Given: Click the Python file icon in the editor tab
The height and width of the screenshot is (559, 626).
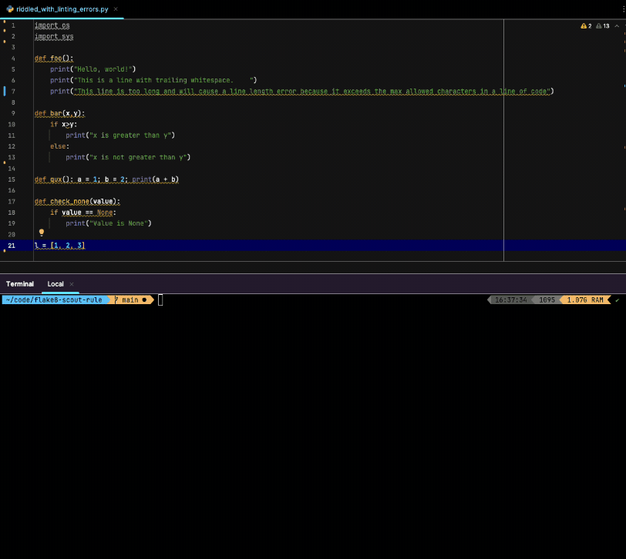Looking at the screenshot, I should click(10, 8).
